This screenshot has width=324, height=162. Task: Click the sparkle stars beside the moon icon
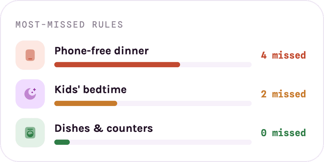[x=34, y=91]
